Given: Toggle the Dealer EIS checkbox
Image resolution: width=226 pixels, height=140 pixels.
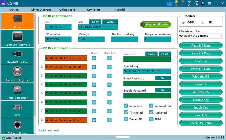Looking at the screenshot, I should 126,119.
